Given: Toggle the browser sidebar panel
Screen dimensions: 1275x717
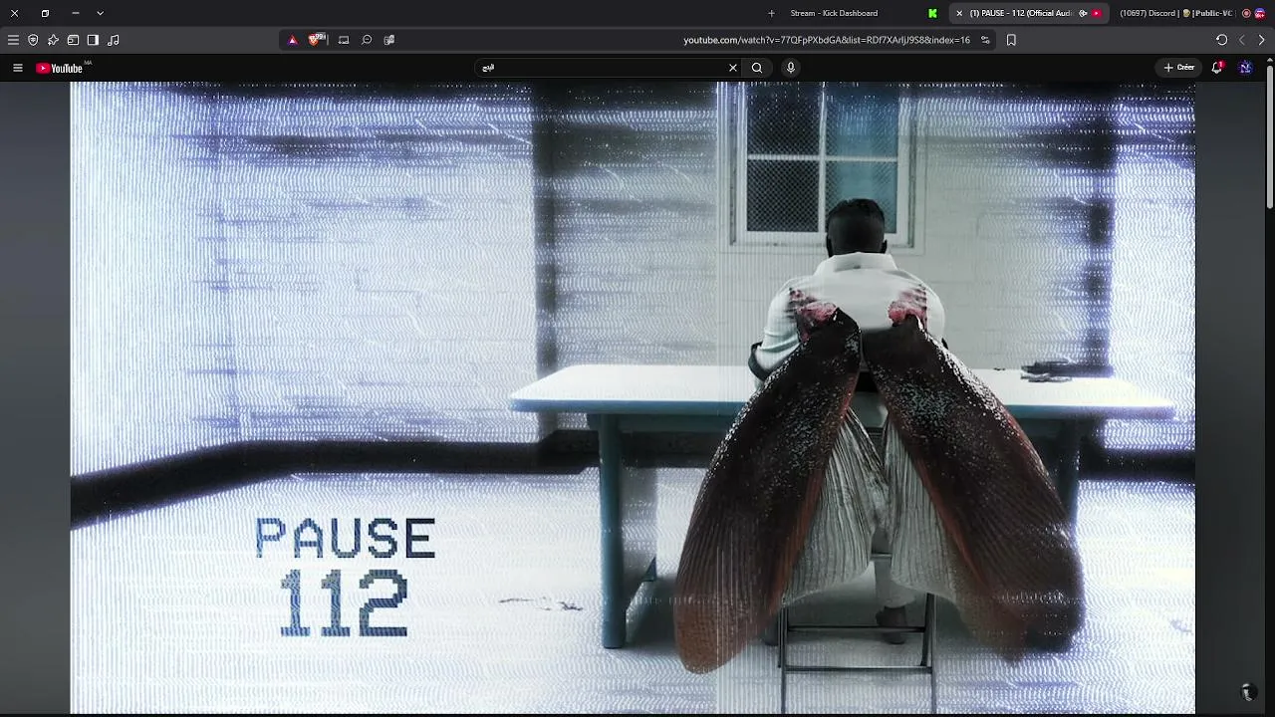Looking at the screenshot, I should [93, 40].
